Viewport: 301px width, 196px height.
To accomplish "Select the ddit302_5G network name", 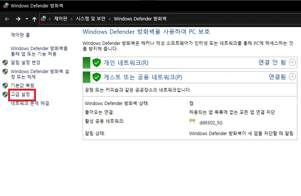I will pyautogui.click(x=211, y=122).
